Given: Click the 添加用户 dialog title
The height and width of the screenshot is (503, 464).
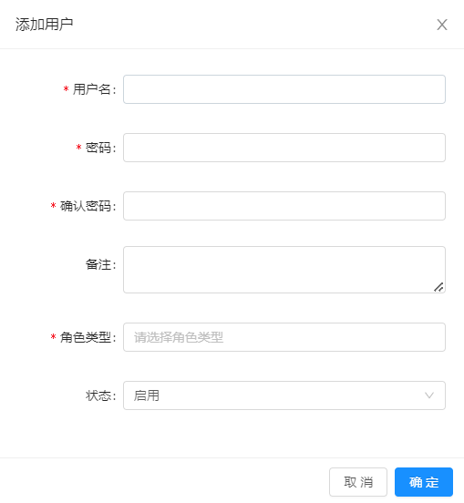Looking at the screenshot, I should coord(45,25).
